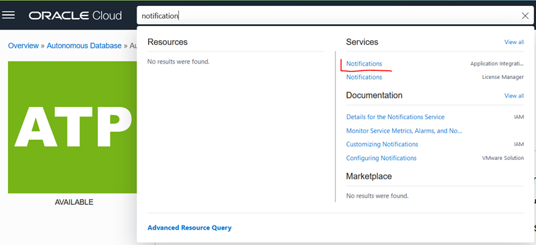Open the Advanced Resource Query link
Screen dimensions: 536x245
click(190, 228)
